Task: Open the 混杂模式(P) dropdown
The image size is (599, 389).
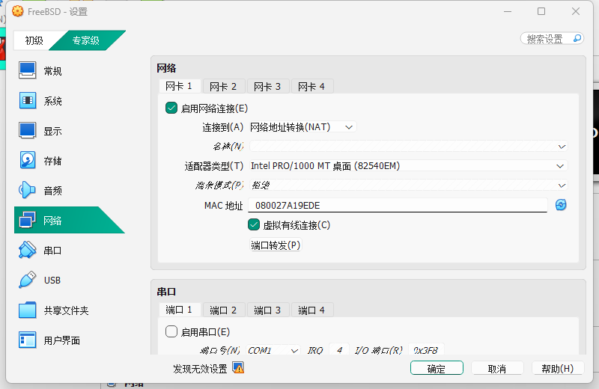Action: tap(408, 186)
